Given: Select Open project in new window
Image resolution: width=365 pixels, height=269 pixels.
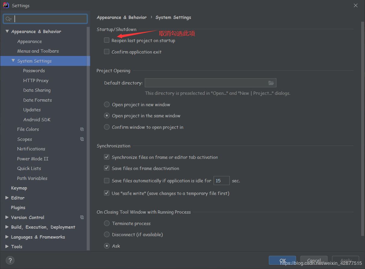Looking at the screenshot, I should 107,105.
